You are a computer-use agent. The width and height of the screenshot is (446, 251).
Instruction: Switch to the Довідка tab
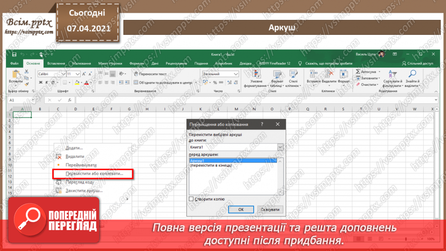245,63
